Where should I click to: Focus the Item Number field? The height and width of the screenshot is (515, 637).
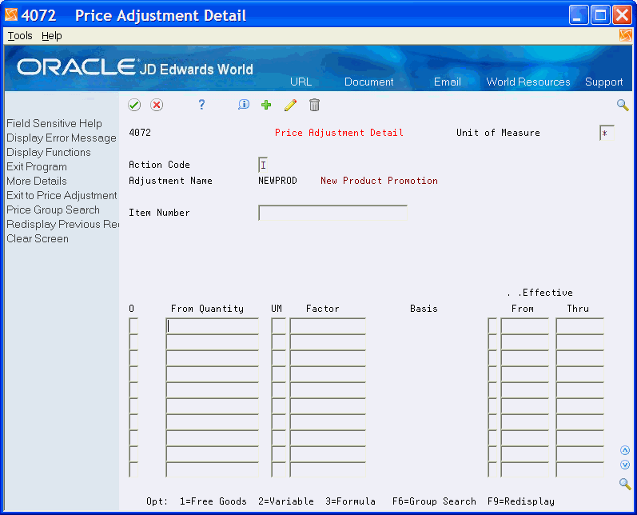332,213
